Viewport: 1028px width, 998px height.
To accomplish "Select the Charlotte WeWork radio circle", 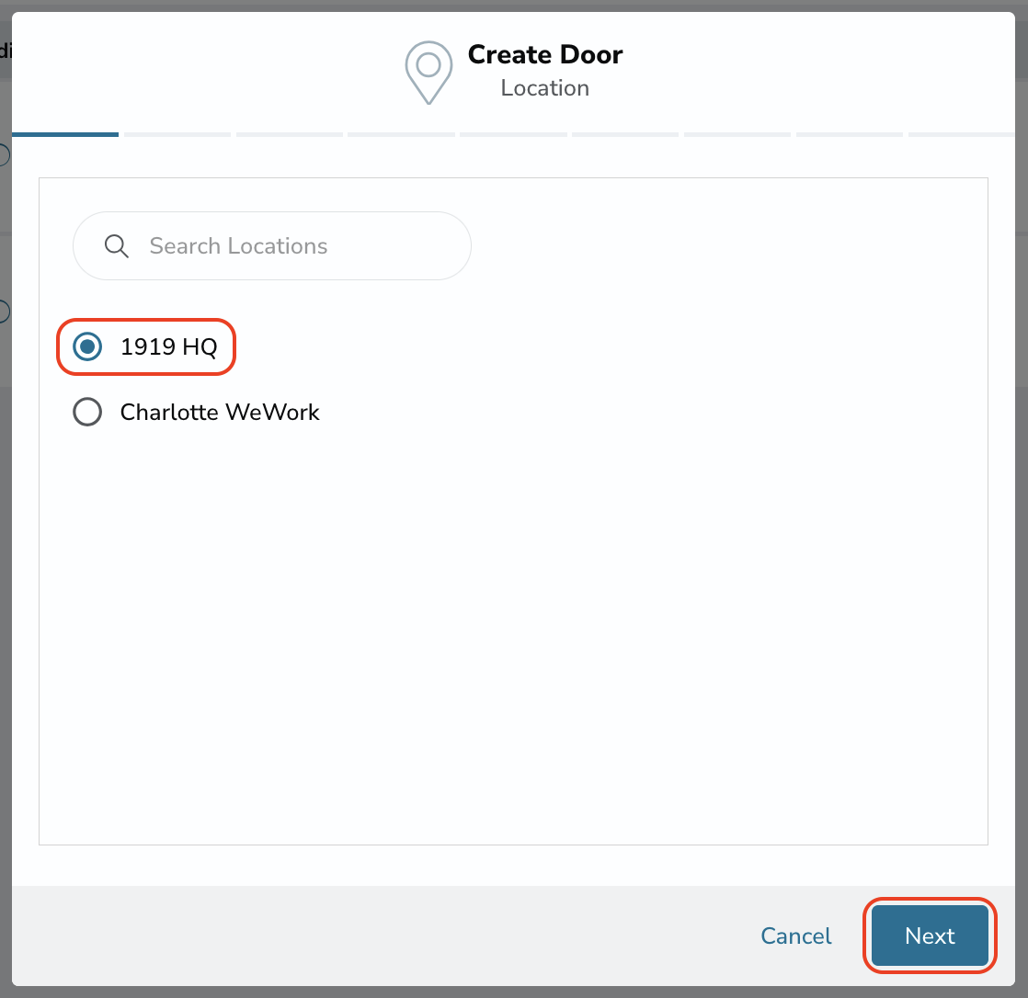I will click(x=87, y=413).
